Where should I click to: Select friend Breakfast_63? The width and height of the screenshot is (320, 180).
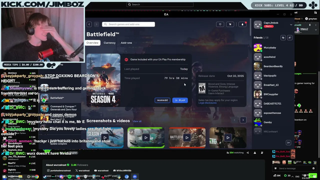coord(272,85)
